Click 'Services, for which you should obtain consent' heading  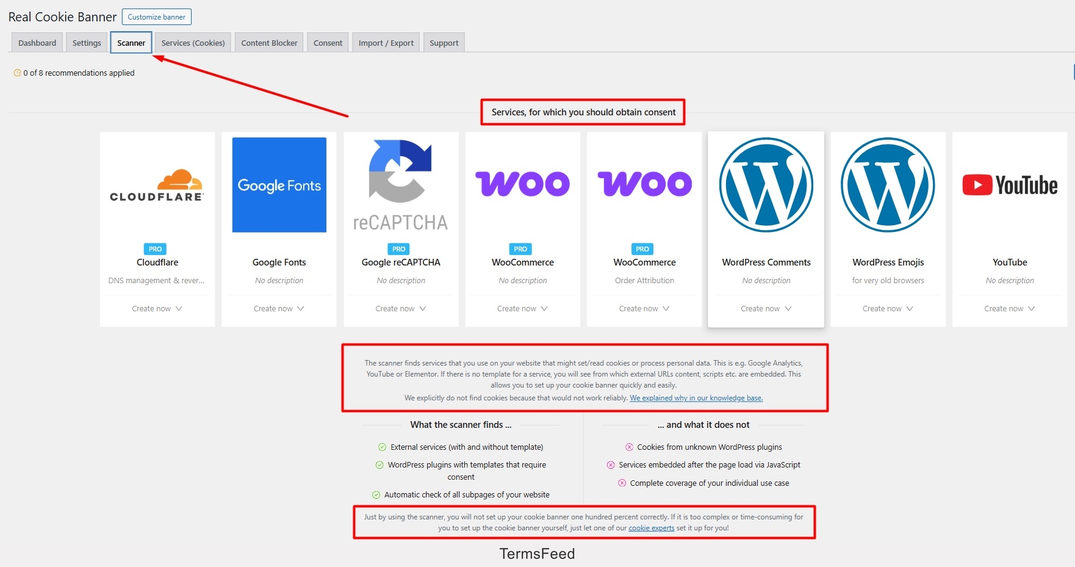tap(583, 112)
